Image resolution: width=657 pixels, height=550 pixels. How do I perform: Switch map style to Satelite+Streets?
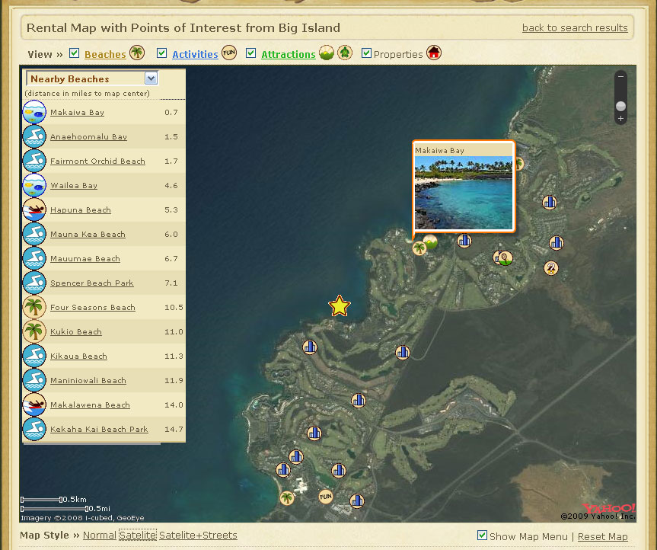click(x=198, y=536)
